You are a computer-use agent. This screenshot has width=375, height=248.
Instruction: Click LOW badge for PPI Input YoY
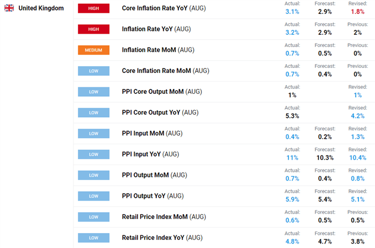94,154
